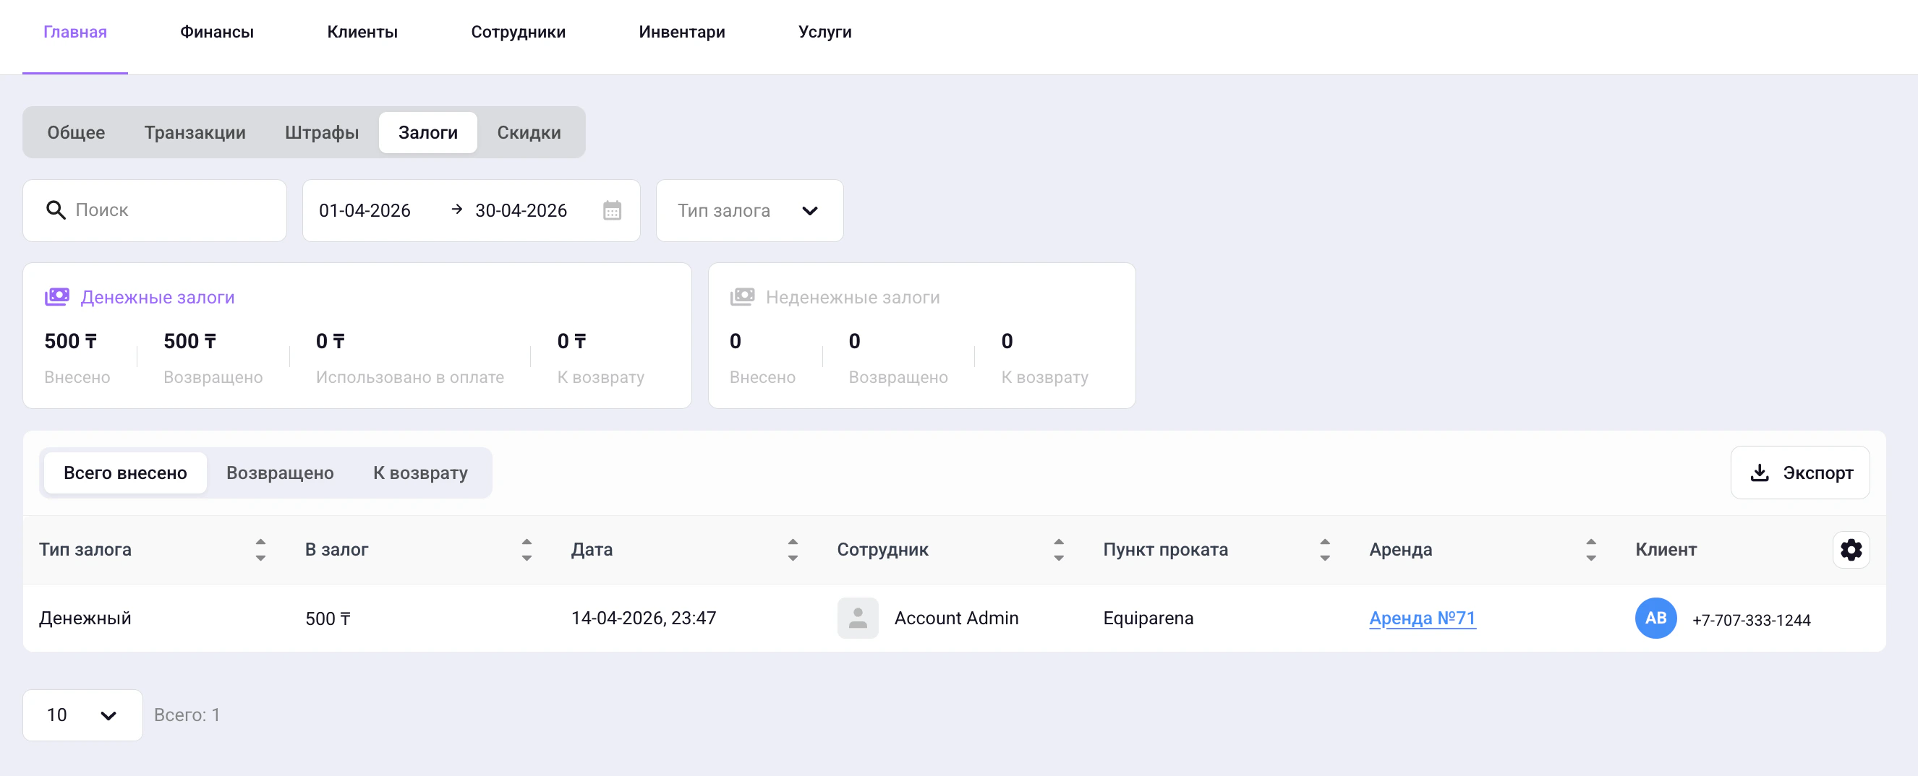Click the Всего: 1 total count
The width and height of the screenshot is (1918, 776).
coord(187,715)
